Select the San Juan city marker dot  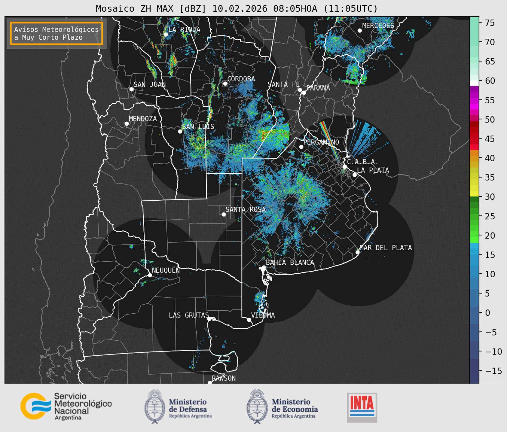(131, 89)
